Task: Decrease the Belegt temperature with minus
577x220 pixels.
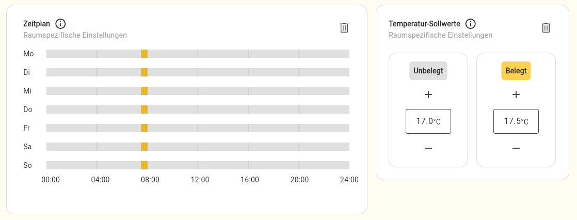Action: [516, 148]
